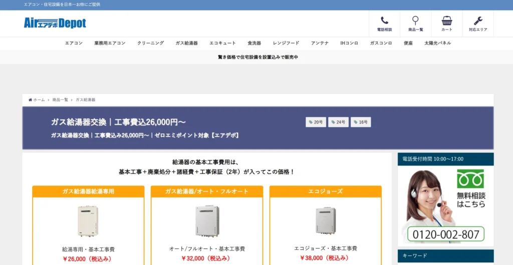Open the product list (商品一覧) search icon
This screenshot has width=513, height=265.
pyautogui.click(x=415, y=21)
